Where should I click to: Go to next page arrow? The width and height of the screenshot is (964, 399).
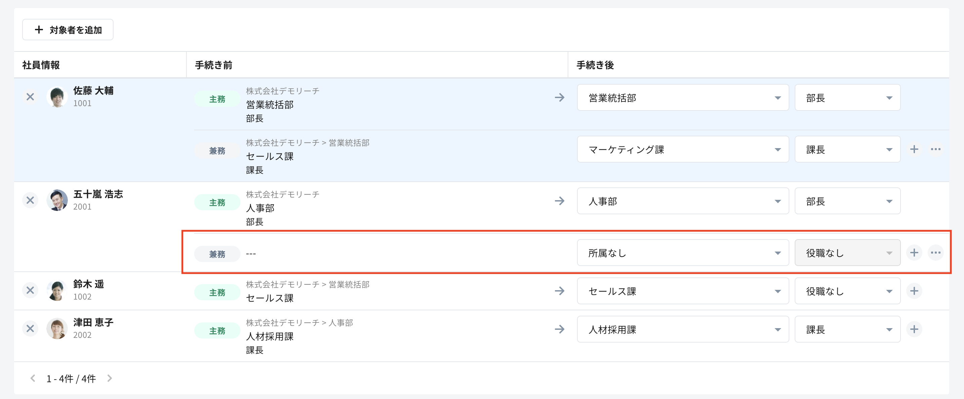109,379
